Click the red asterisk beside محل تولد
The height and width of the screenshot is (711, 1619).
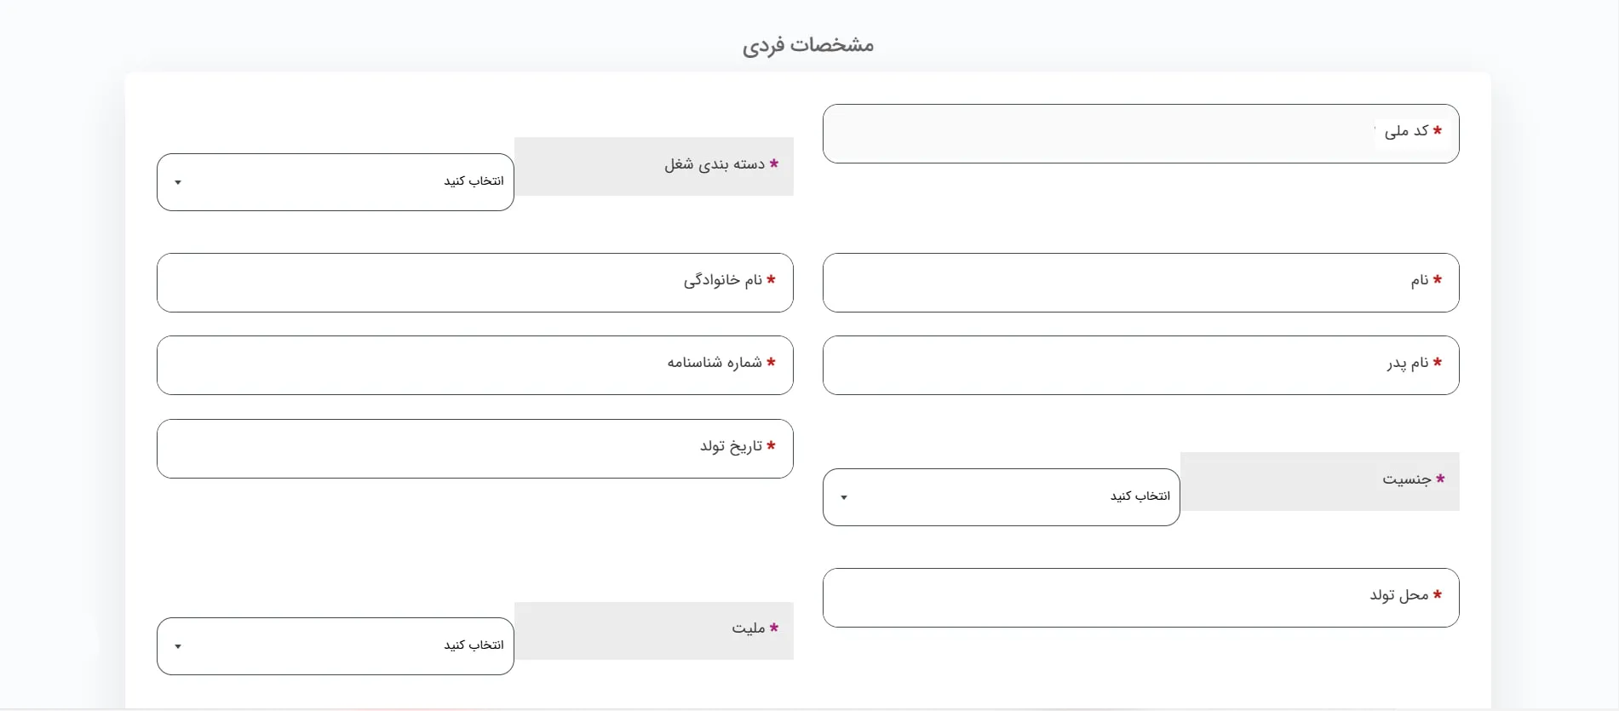click(x=1438, y=594)
